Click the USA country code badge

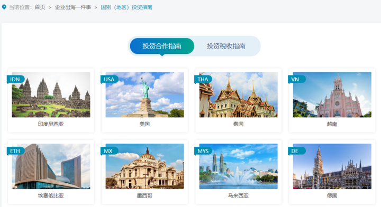110,79
